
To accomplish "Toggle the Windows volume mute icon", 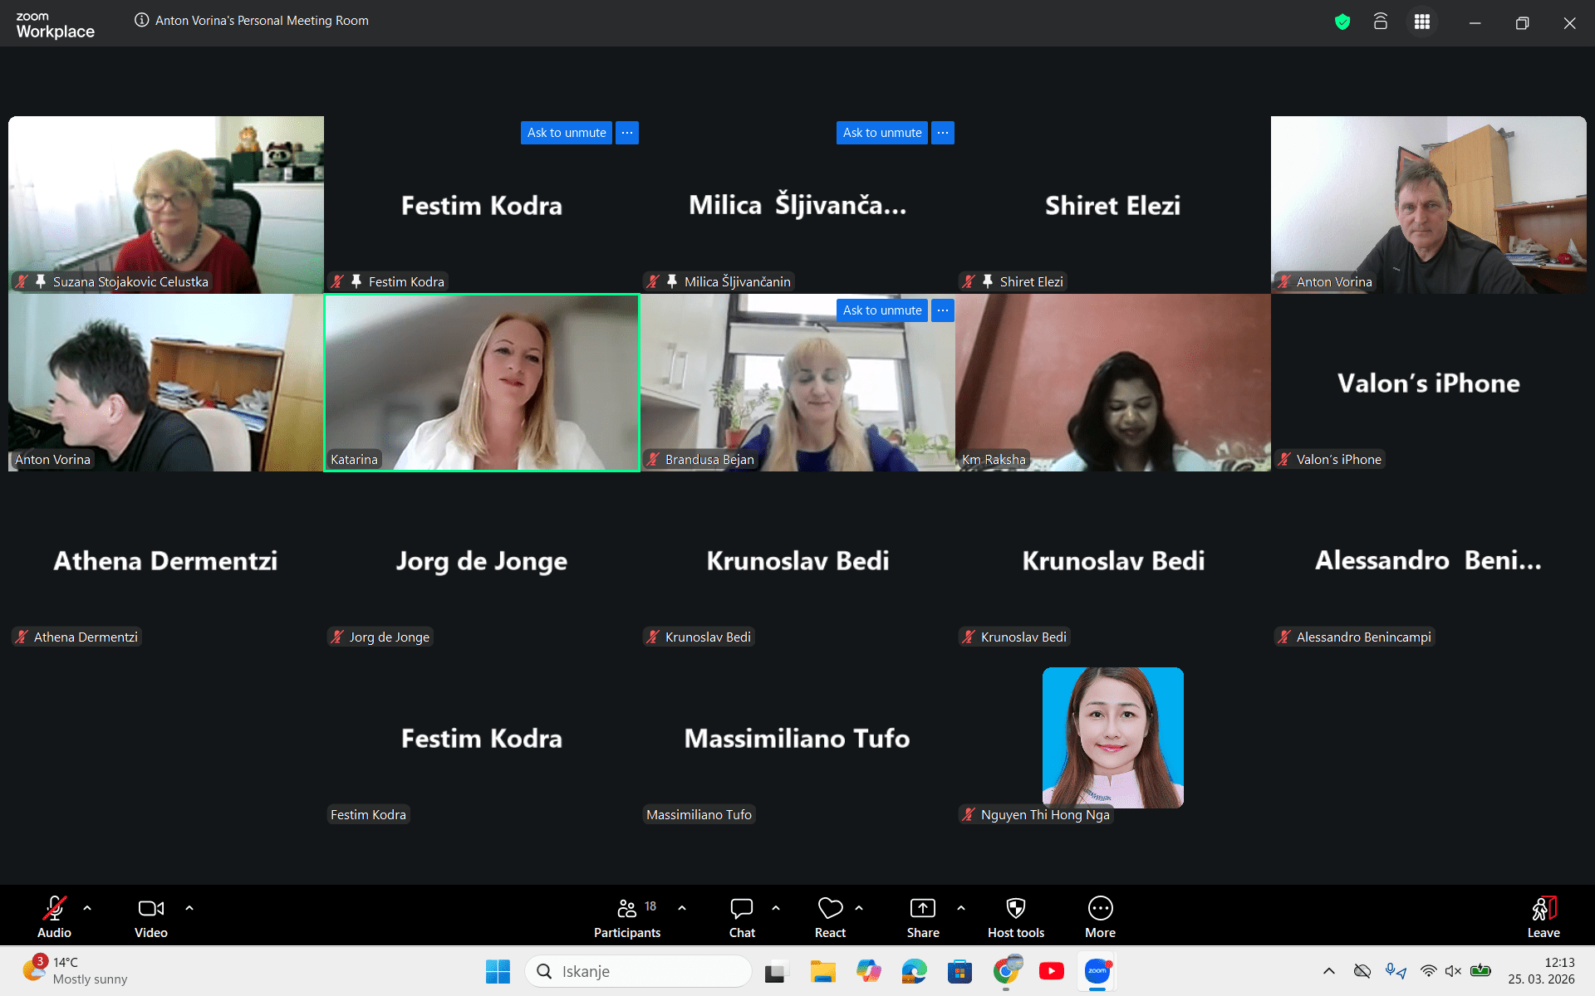I will coord(1453,971).
